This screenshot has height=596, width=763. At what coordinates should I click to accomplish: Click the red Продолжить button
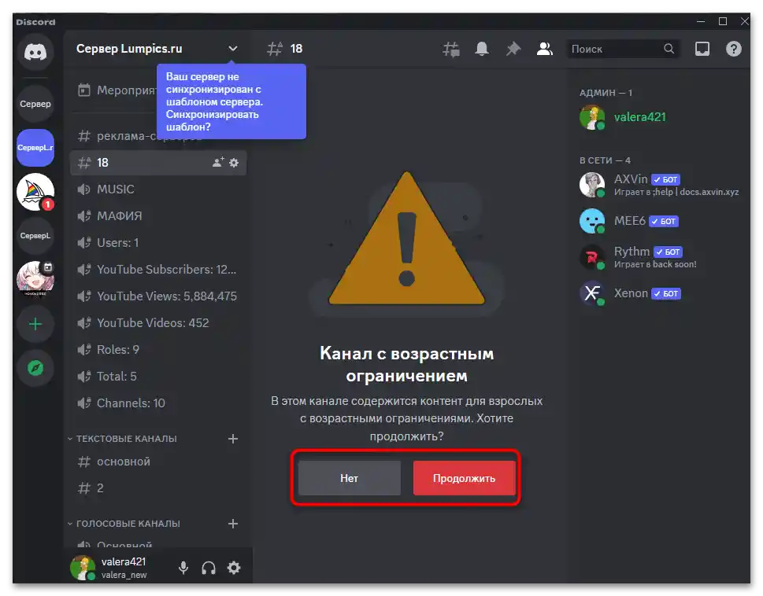[x=465, y=478]
